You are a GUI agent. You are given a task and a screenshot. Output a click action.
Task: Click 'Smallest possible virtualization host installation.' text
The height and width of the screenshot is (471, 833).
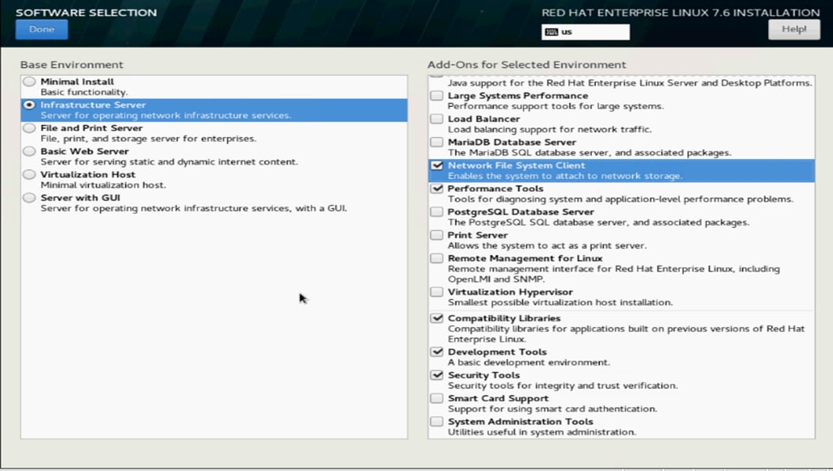(x=560, y=303)
